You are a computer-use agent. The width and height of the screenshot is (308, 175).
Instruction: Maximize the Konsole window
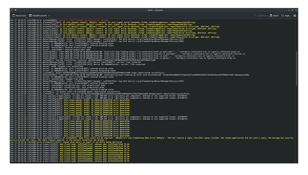click(x=292, y=10)
